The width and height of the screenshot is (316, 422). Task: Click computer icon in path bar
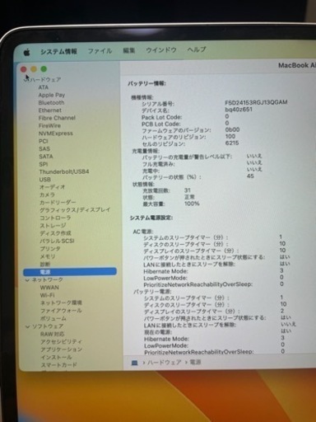coord(134,363)
